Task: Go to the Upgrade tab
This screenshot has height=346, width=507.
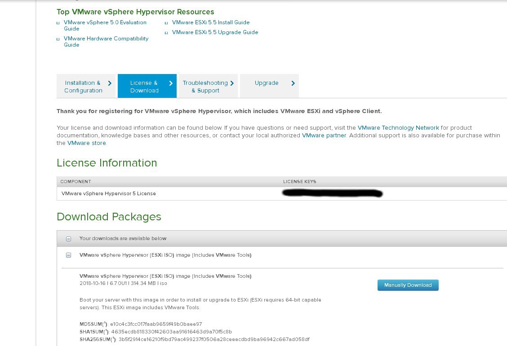Action: click(x=269, y=86)
